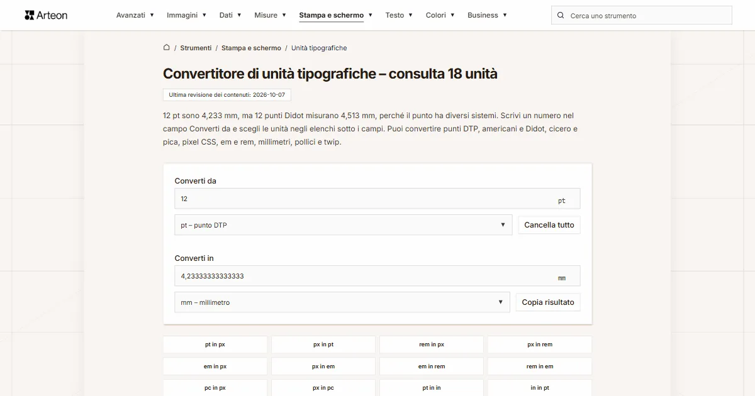
Task: Select the em in px shortcut
Action: pyautogui.click(x=215, y=366)
